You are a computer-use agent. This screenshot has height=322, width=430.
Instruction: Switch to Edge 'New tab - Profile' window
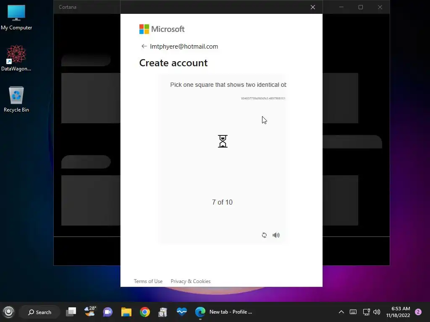[224, 312]
